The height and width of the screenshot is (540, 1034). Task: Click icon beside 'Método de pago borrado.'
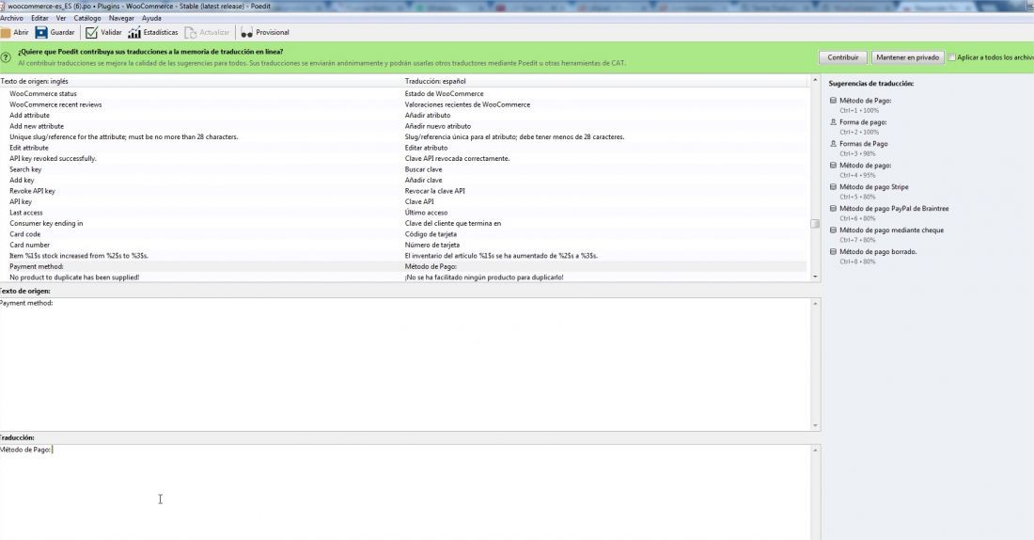(833, 251)
